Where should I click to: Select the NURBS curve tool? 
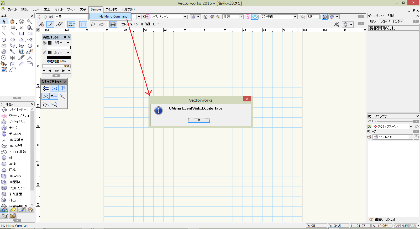point(16,152)
